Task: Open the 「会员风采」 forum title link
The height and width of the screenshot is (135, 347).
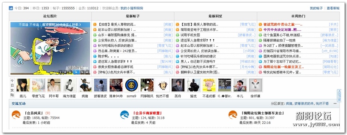Action: tap(34, 113)
